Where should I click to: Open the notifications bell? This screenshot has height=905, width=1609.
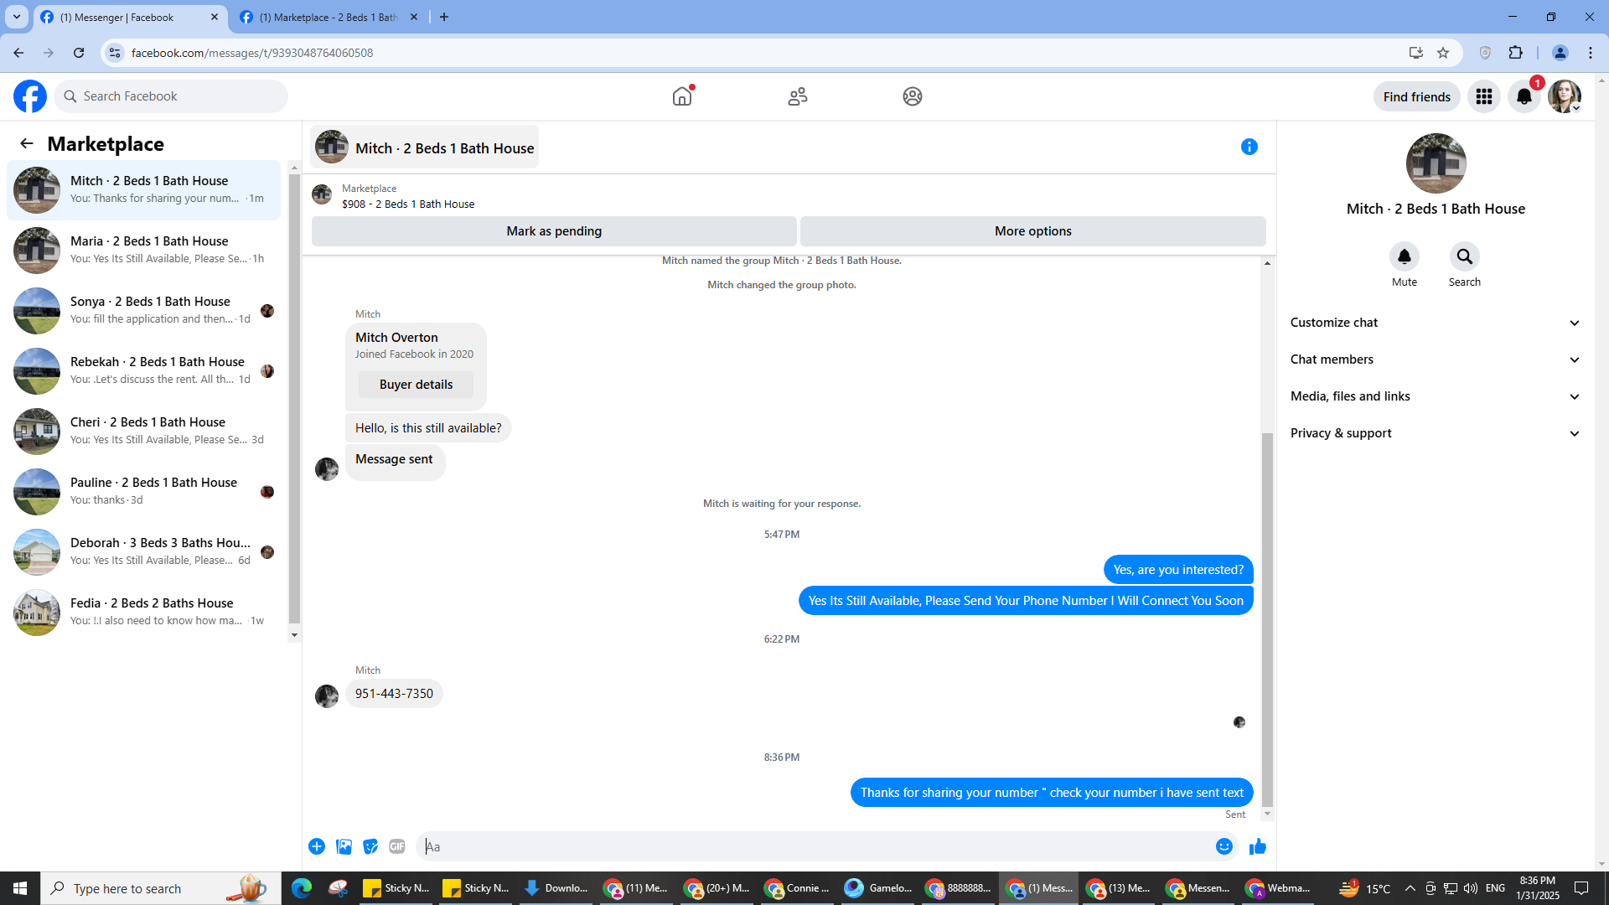(x=1524, y=96)
